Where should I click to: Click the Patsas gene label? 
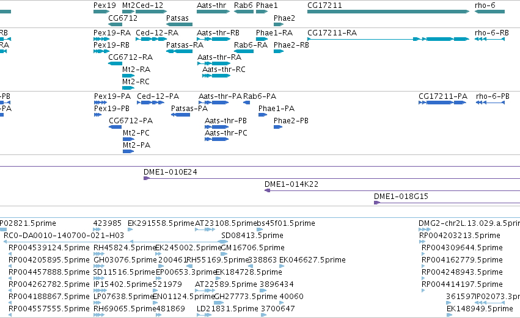point(177,18)
